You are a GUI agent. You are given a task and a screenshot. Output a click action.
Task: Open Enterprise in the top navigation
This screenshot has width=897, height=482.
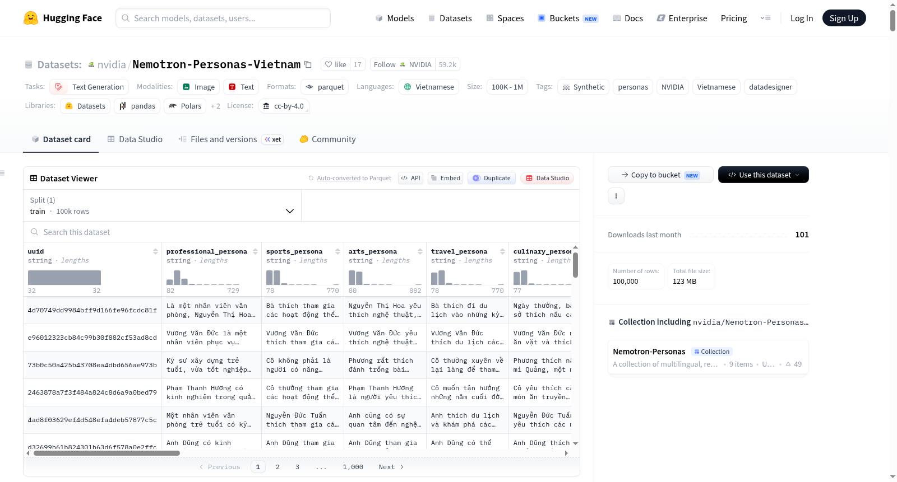pos(682,18)
